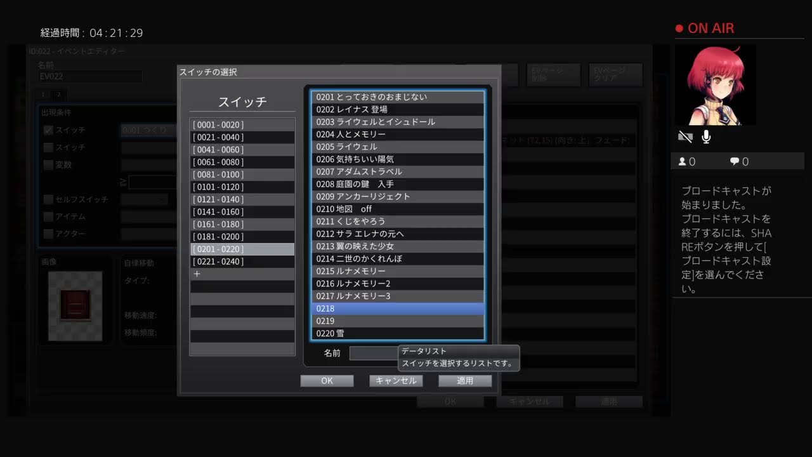Click the red-haired avatar thumbnail
This screenshot has height=457, width=812.
tap(715, 85)
